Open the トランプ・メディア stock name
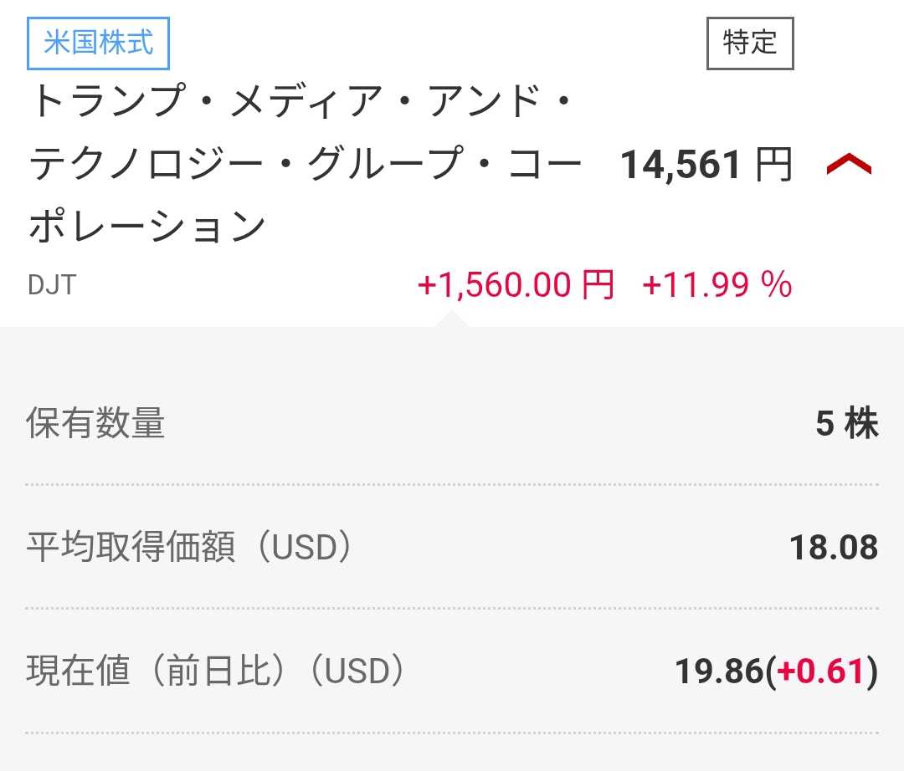This screenshot has height=771, width=904. 301,164
